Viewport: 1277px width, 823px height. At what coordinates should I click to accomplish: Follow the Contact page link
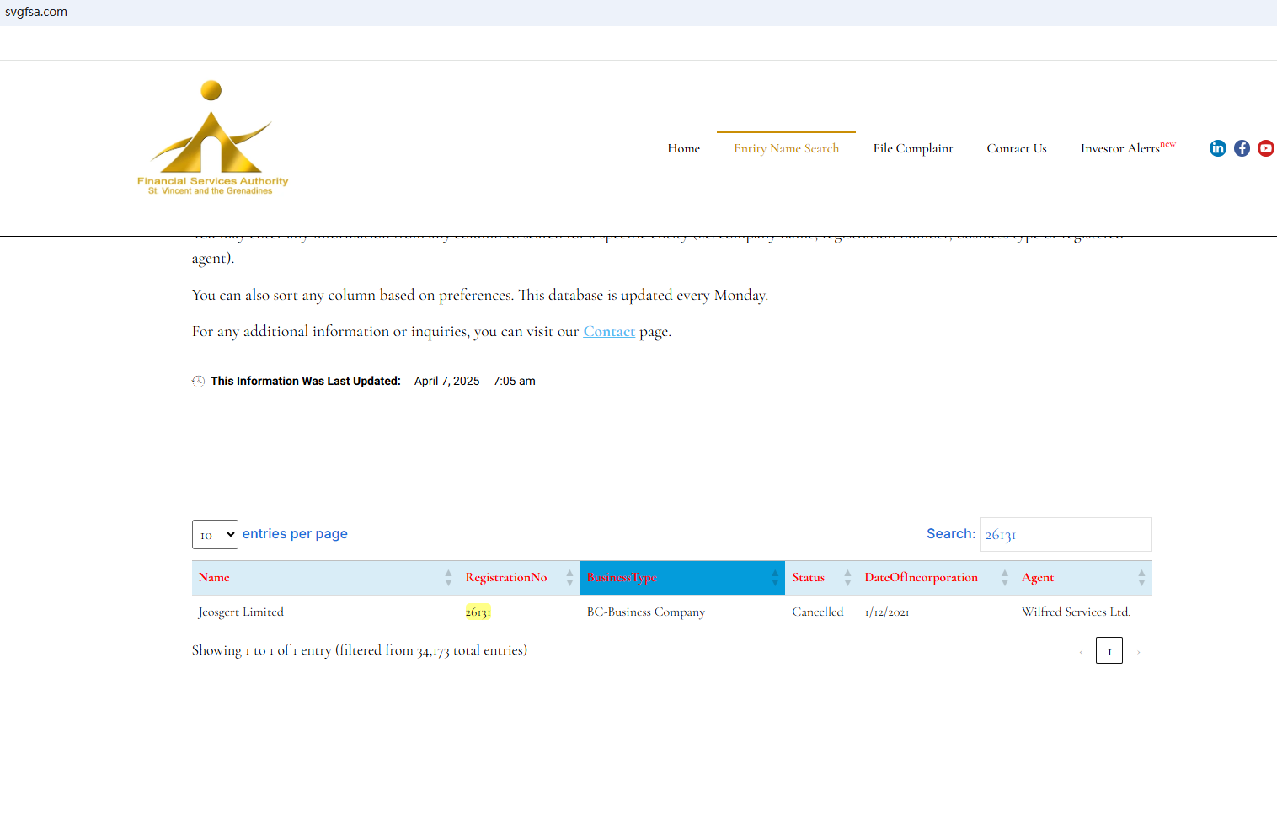(609, 332)
